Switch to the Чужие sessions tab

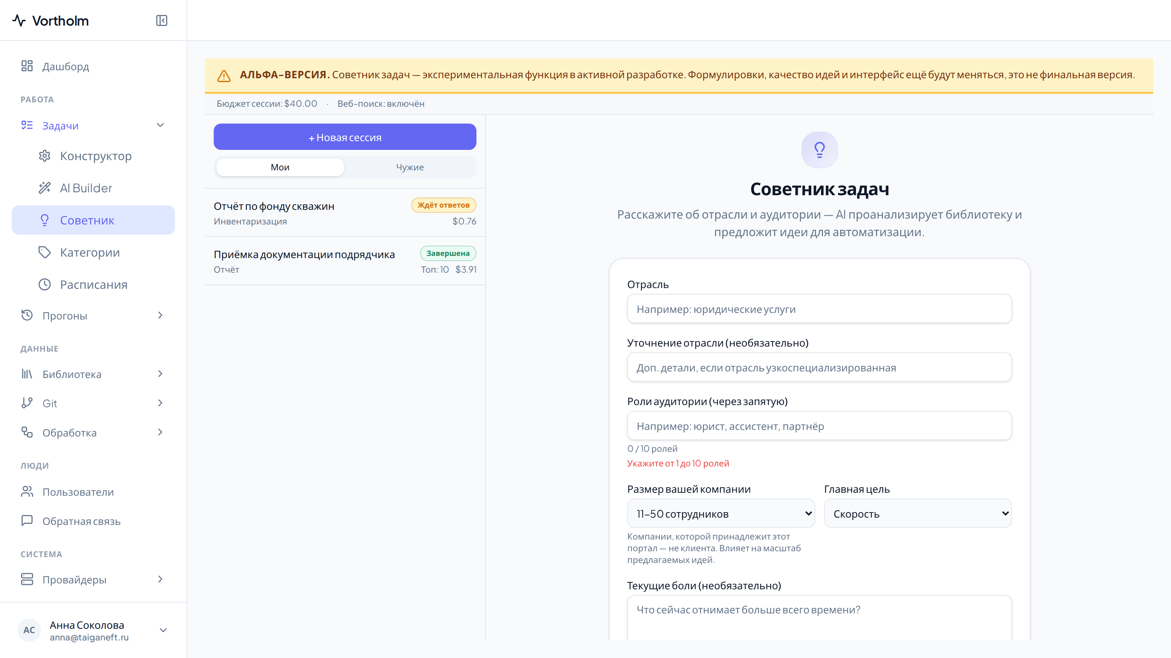tap(409, 167)
